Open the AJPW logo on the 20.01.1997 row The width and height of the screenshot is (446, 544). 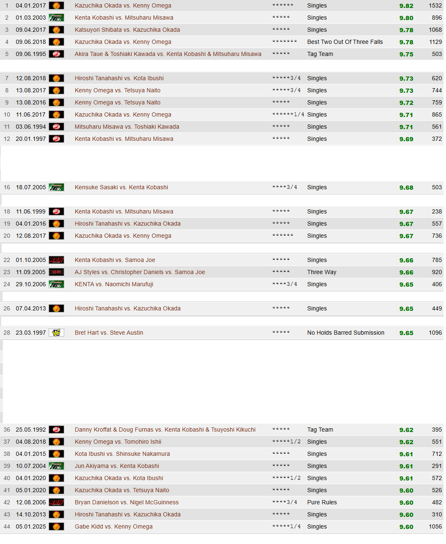click(x=56, y=139)
